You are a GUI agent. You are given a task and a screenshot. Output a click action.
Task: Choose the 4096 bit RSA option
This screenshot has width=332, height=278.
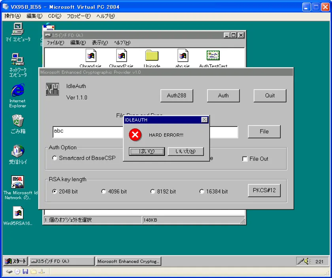[x=104, y=192]
